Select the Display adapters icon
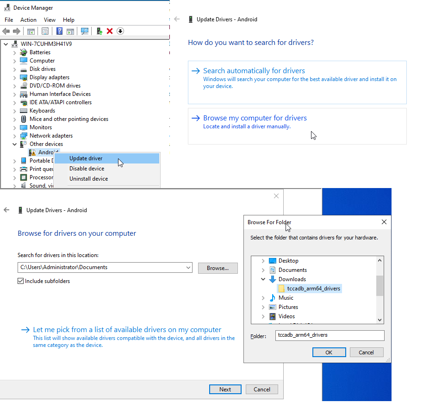This screenshot has width=423, height=415. coord(24,77)
